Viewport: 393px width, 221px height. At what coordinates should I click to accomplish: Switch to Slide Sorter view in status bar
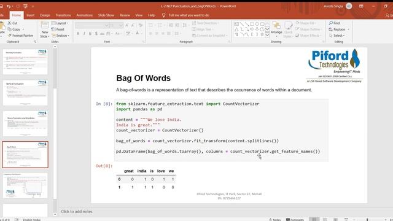coord(325,220)
